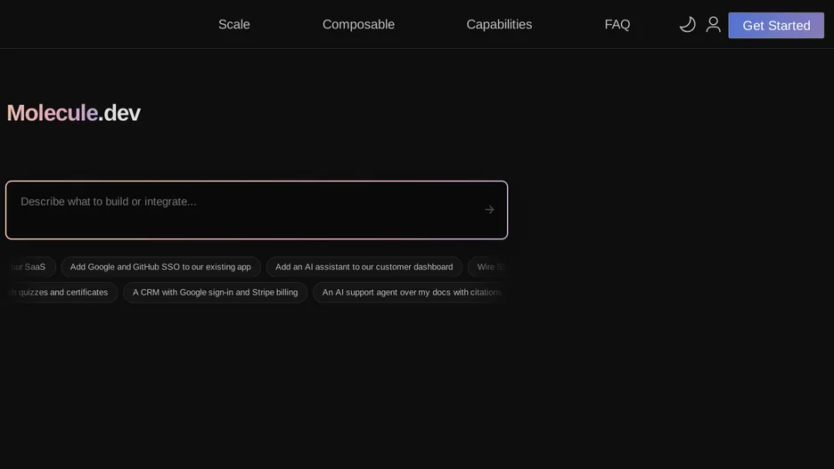Click the Molecule.dev logo heading

click(73, 113)
